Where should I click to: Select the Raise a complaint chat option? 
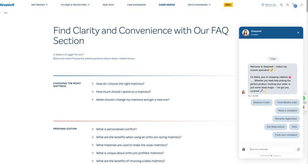(288, 111)
